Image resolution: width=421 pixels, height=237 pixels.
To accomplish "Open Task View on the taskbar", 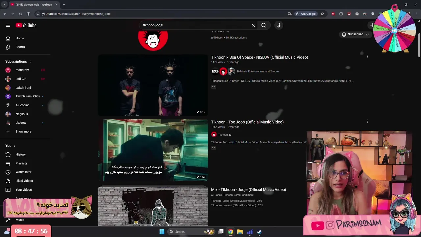I will [221, 232].
